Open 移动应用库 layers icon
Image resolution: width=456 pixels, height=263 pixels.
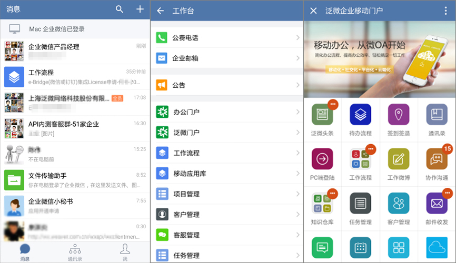coord(162,174)
